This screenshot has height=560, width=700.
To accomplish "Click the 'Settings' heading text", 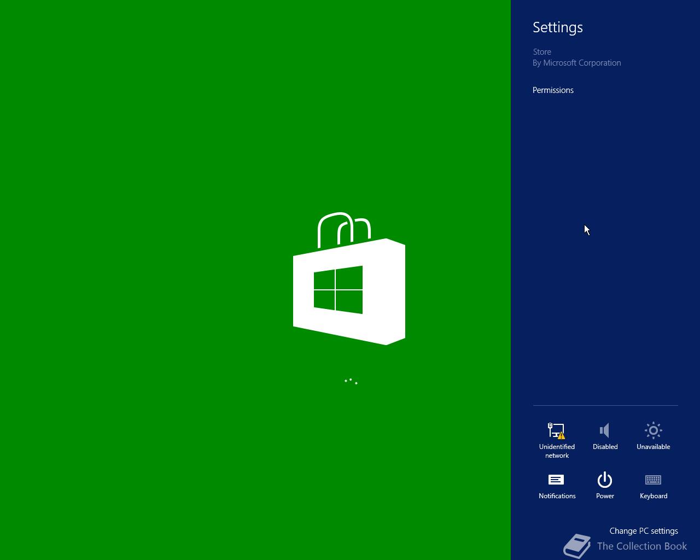I will 558,27.
